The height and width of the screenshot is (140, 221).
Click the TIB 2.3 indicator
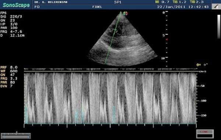pos(197,2)
